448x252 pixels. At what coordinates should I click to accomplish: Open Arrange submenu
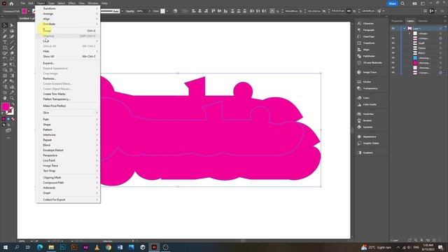[68, 14]
